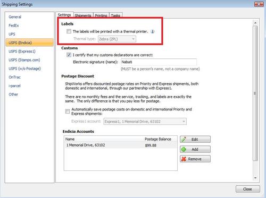
Task: Click the info icon beside thermal printer option
Action: pyautogui.click(x=152, y=31)
